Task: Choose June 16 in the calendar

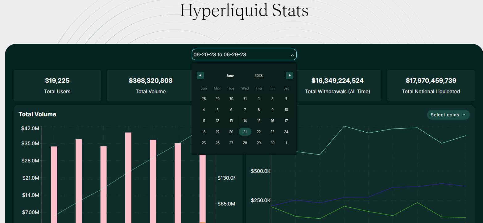Action: click(272, 121)
